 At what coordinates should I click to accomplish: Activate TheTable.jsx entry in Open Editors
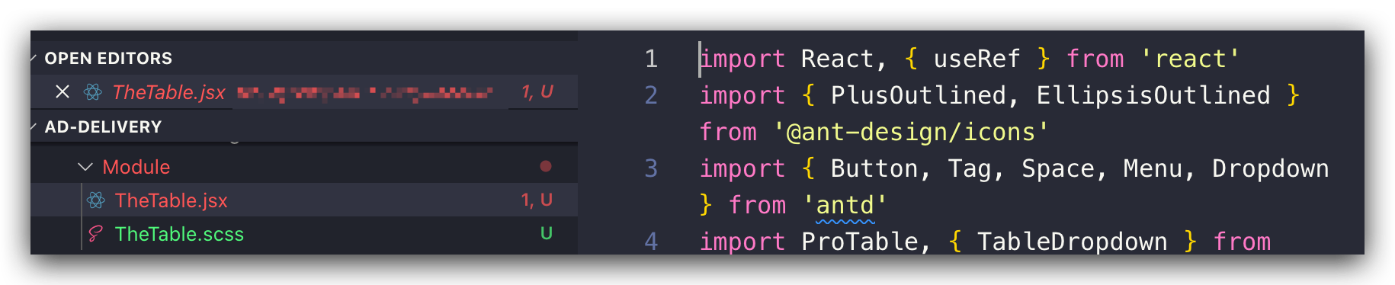pyautogui.click(x=168, y=92)
